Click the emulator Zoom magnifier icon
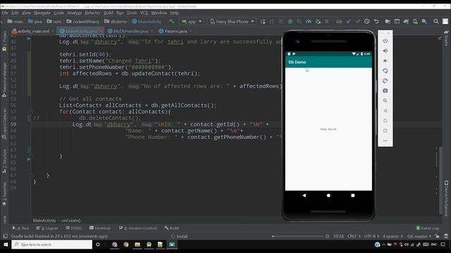451x253 pixels. coord(385,100)
